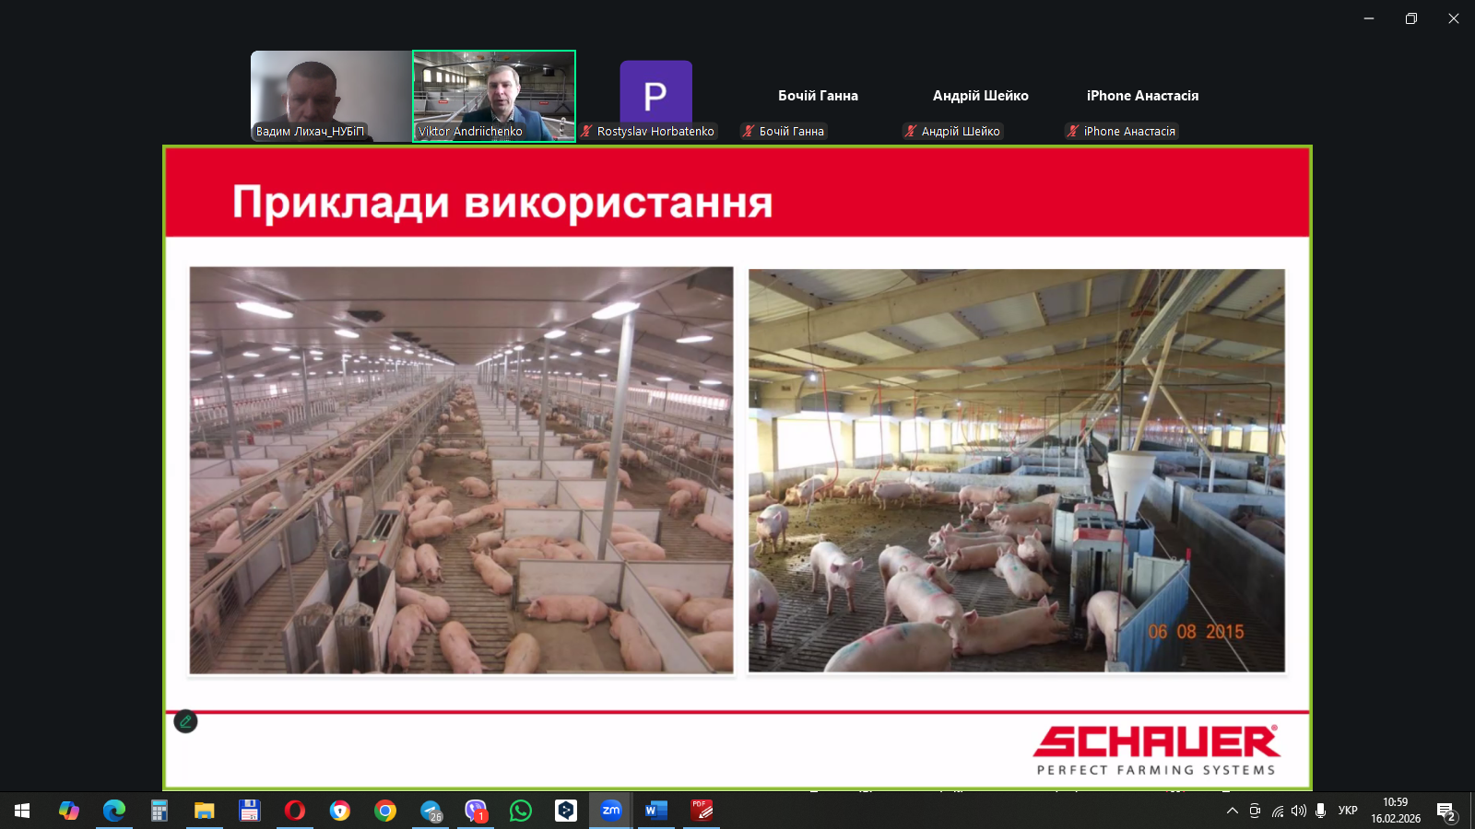Open the Wi-Fi network tray icon
This screenshot has height=829, width=1475.
coord(1278,811)
